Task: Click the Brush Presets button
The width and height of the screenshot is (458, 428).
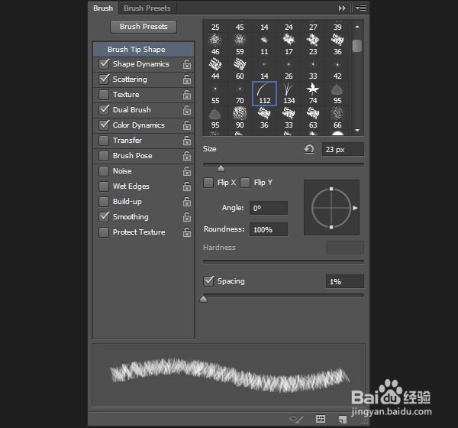Action: pos(144,27)
